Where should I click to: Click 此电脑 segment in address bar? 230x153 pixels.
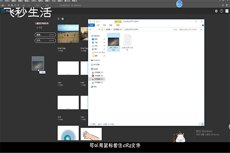click(x=108, y=29)
